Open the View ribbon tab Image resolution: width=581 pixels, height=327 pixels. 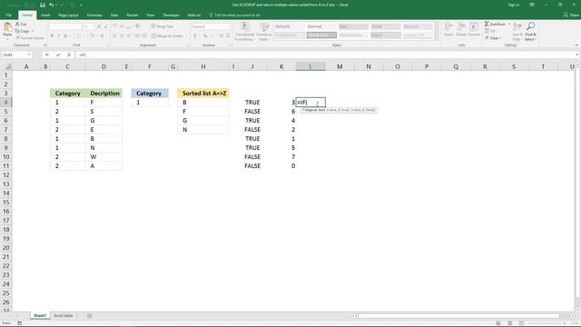pos(151,15)
